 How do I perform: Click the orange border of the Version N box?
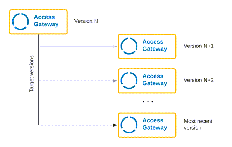(x=38, y=10)
